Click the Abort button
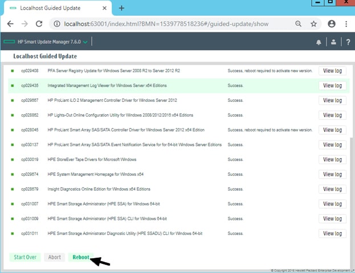 [x=55, y=257]
